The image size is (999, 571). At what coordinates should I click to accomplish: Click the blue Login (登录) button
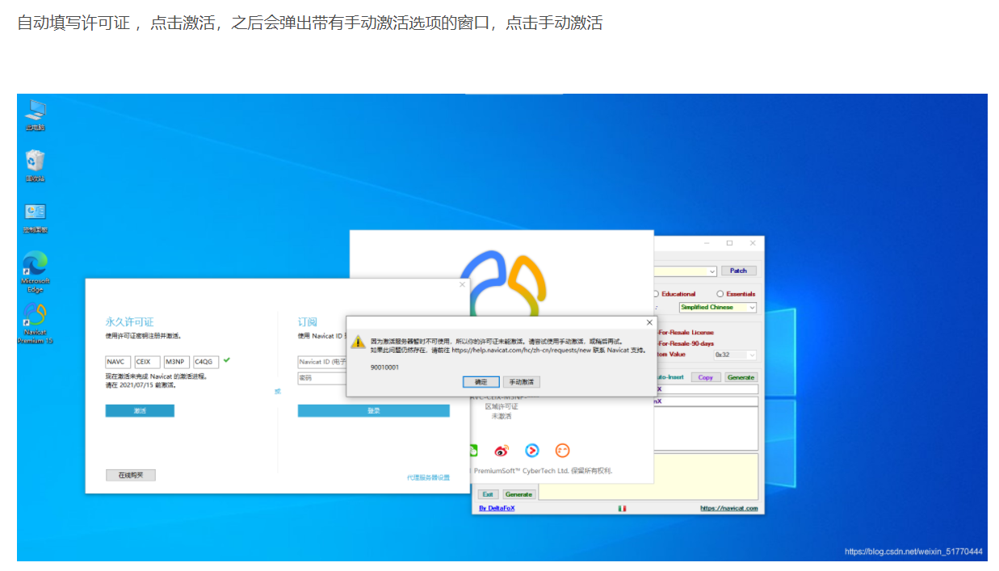(373, 410)
